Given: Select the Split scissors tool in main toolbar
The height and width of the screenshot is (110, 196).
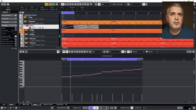Looking at the screenshot, I should (73, 4).
